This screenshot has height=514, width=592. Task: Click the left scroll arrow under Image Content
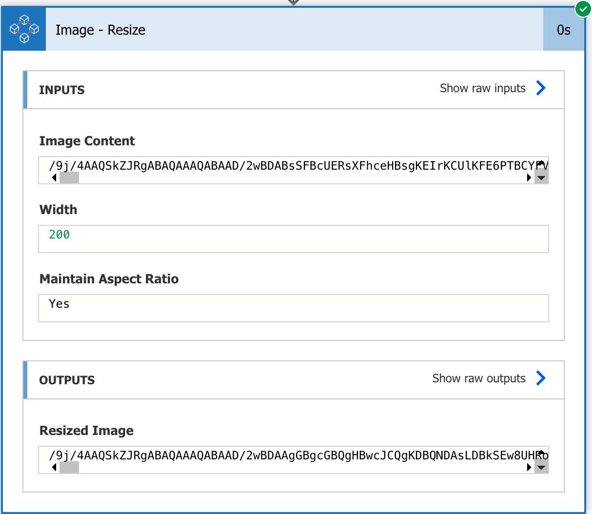(54, 178)
